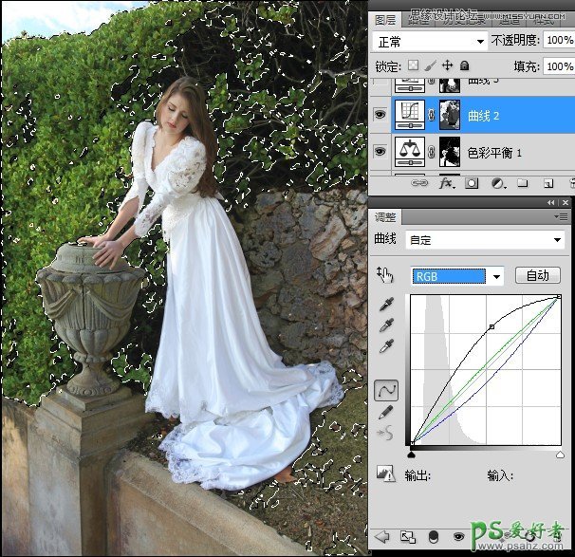Open the blend mode 正常 dropdown
The height and width of the screenshot is (557, 575).
[x=430, y=42]
